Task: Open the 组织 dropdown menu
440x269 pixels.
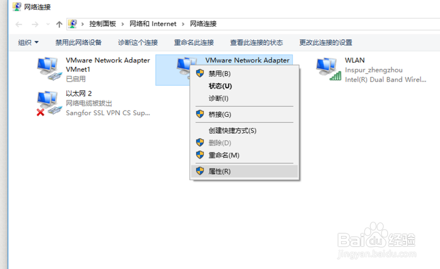Action: tap(28, 43)
